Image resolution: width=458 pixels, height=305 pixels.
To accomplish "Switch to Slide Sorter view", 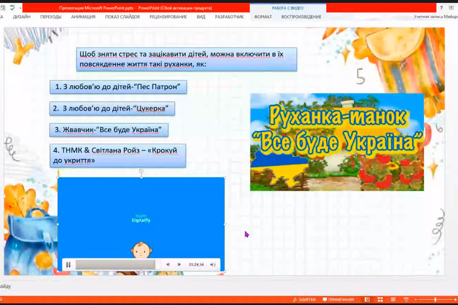I will pos(380,299).
